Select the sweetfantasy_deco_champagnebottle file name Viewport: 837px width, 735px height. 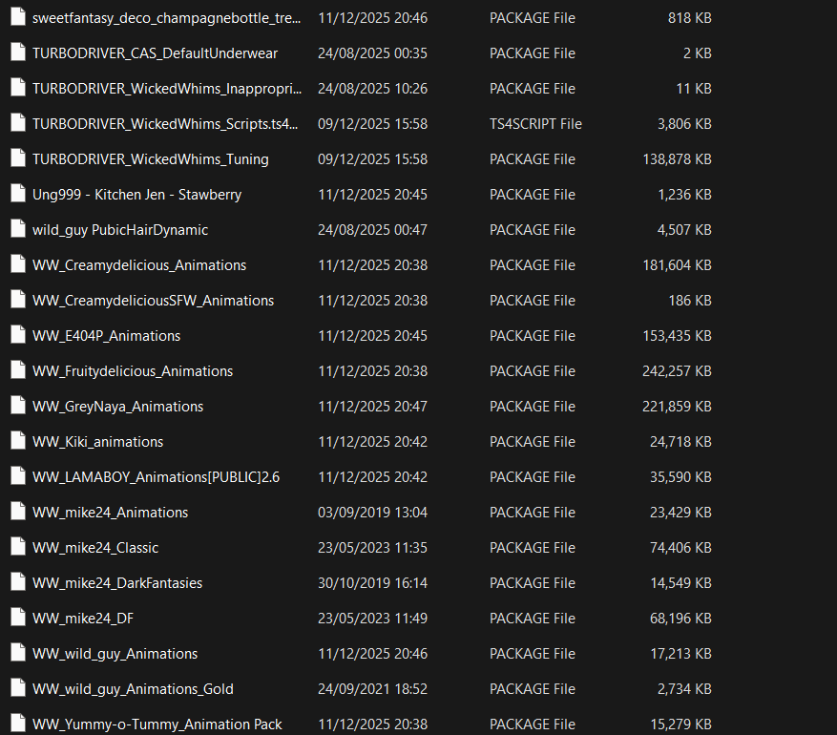coord(167,18)
